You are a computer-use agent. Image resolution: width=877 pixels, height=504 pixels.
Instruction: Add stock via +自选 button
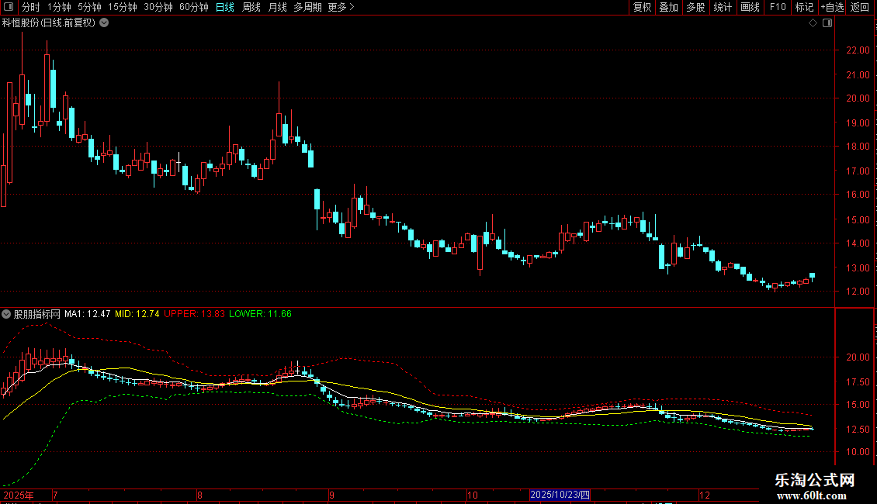[832, 7]
